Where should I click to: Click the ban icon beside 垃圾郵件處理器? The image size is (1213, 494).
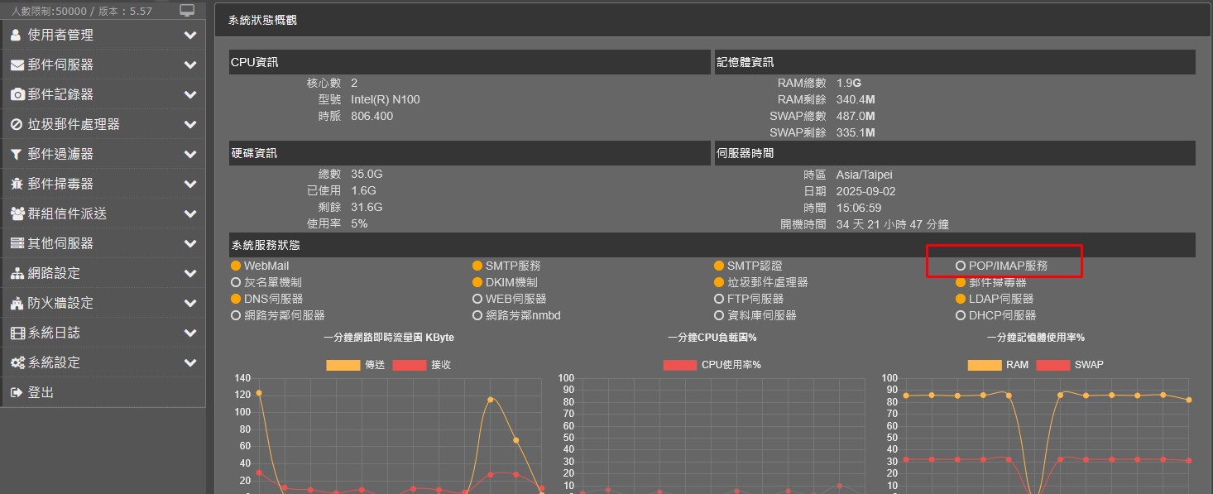[x=17, y=125]
